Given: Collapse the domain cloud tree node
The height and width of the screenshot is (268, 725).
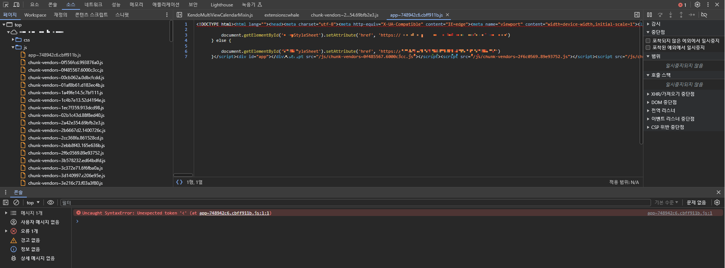Looking at the screenshot, I should (x=8, y=32).
